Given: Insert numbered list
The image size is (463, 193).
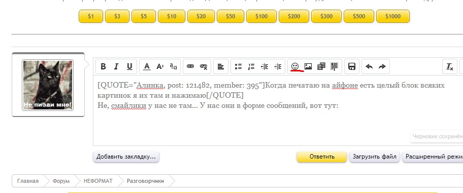Looking at the screenshot, I should [x=251, y=66].
